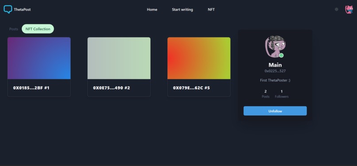The image size is (357, 166).
Task: Open the purple-blue gradient NFT image
Action: [x=39, y=58]
